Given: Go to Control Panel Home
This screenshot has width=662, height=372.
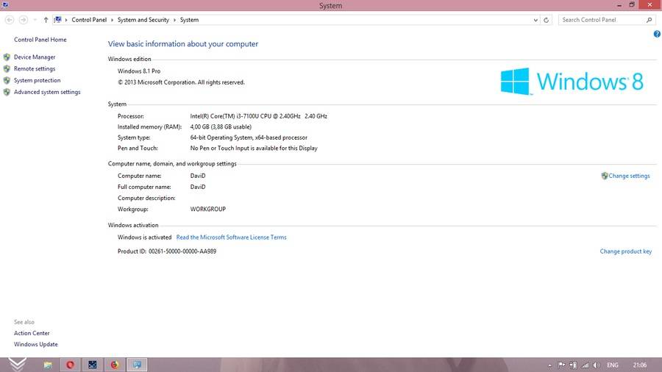Looking at the screenshot, I should pos(40,40).
